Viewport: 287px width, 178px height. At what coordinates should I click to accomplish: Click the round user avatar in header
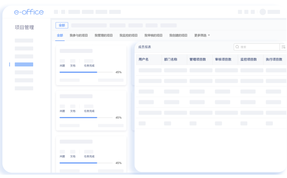click(x=263, y=12)
